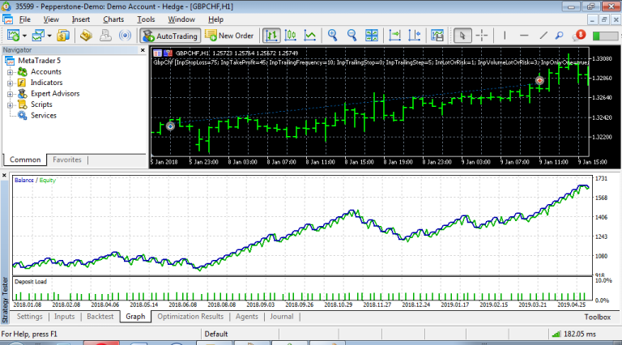The height and width of the screenshot is (345, 622).
Task: Select the horizontal line drawing tool
Action: (x=524, y=36)
